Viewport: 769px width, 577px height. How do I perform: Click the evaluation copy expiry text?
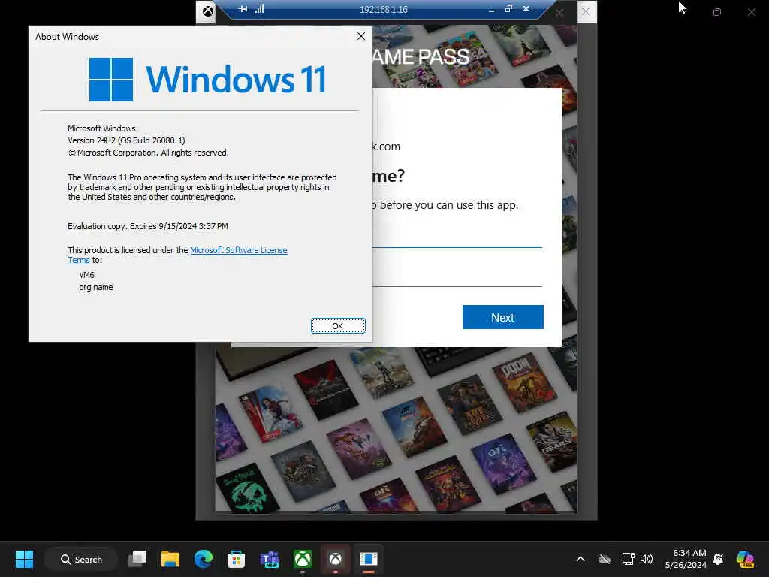(148, 226)
